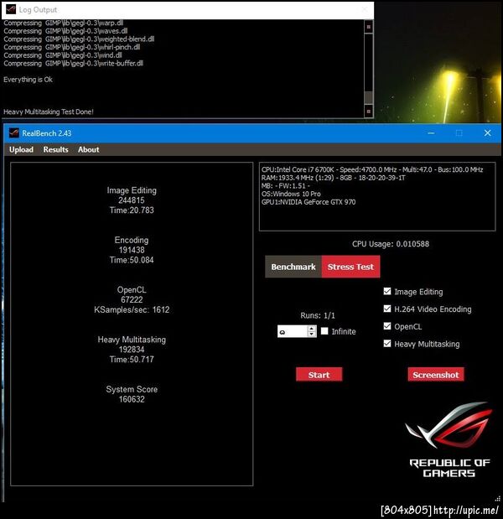Switch to the Stress Test tab
Screen dimensions: 503x519
tap(350, 267)
